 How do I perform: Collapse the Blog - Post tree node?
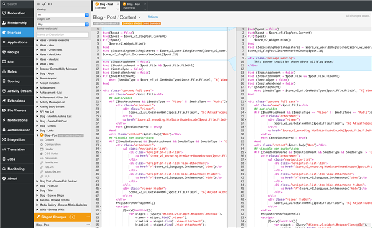point(37,135)
